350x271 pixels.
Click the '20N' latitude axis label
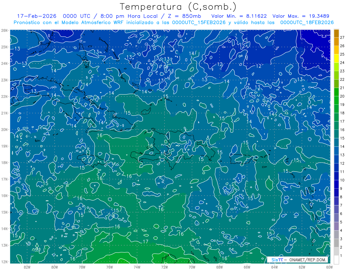click(x=4, y=130)
